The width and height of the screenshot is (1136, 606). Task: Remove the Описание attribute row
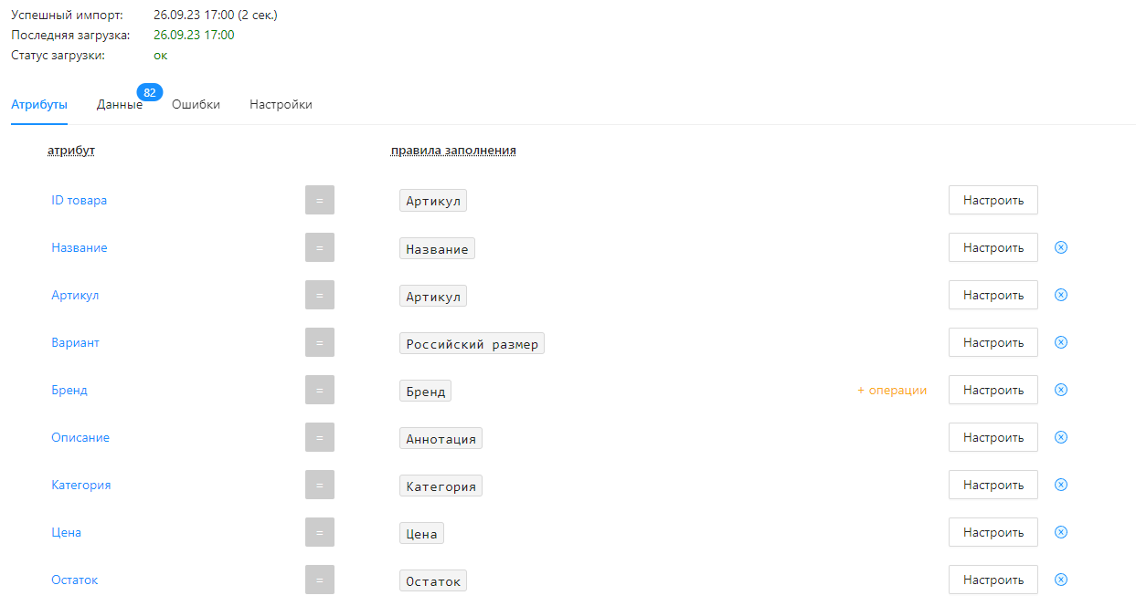(1061, 437)
